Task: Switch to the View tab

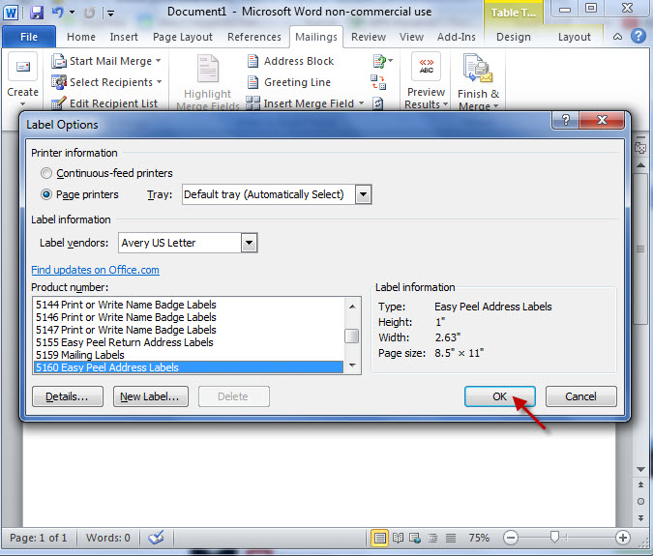Action: [411, 37]
